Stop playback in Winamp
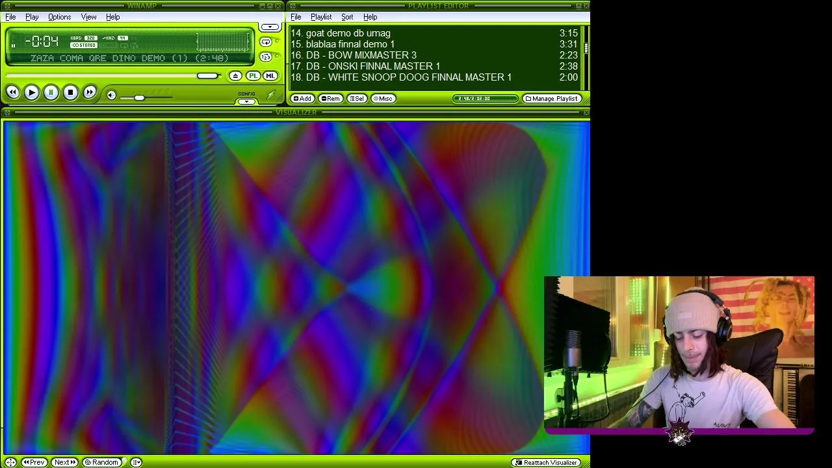Viewport: 832px width, 468px height. [x=70, y=93]
